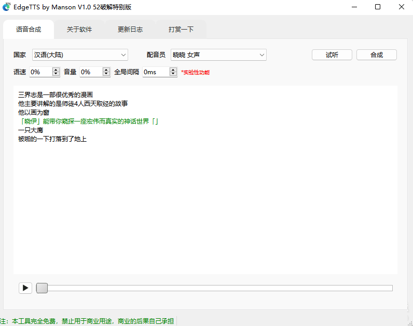Viewport: 413px width, 326px height.
Task: Maximize the EdgeTTS window
Action: [378, 7]
